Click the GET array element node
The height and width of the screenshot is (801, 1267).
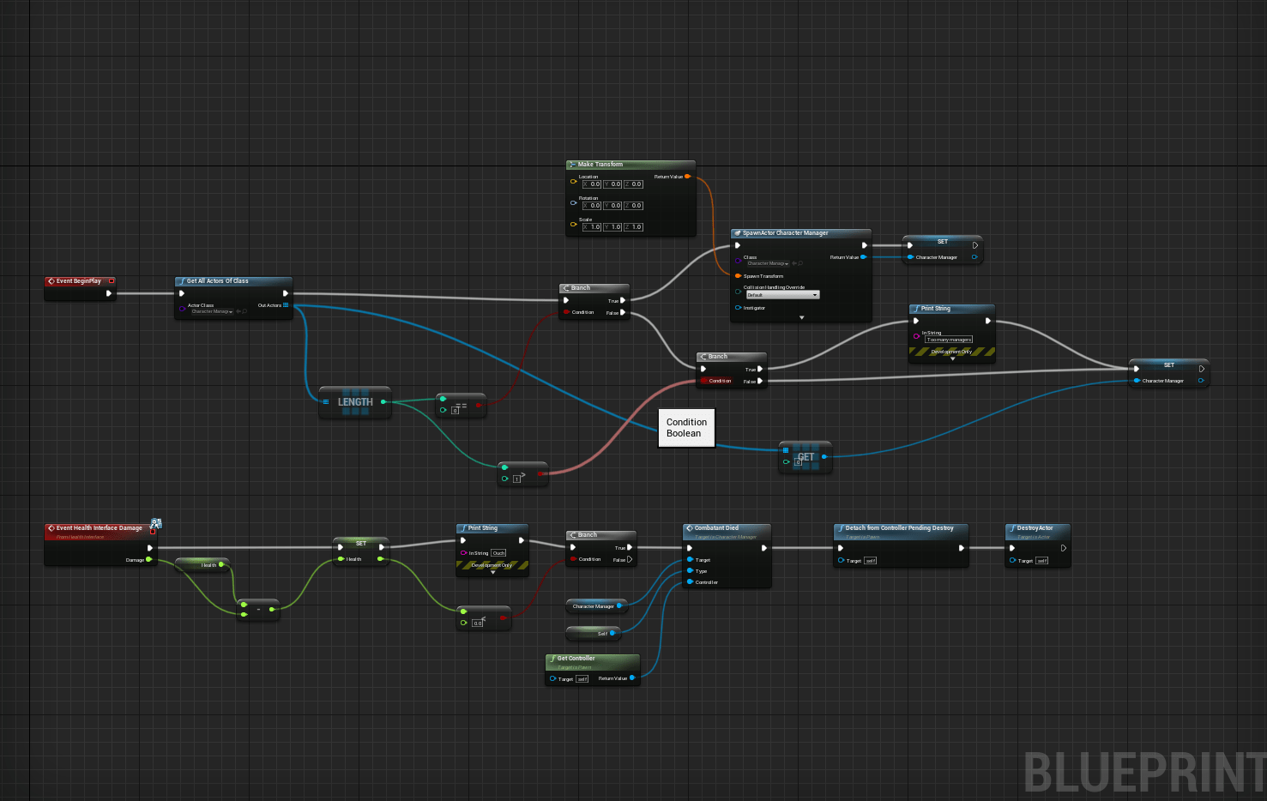(x=805, y=457)
